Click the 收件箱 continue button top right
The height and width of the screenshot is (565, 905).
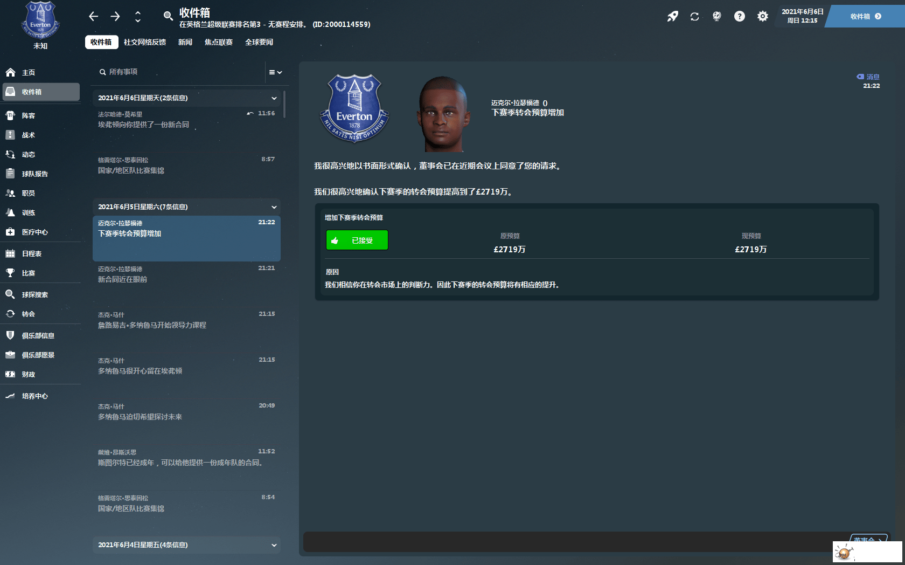tap(866, 16)
